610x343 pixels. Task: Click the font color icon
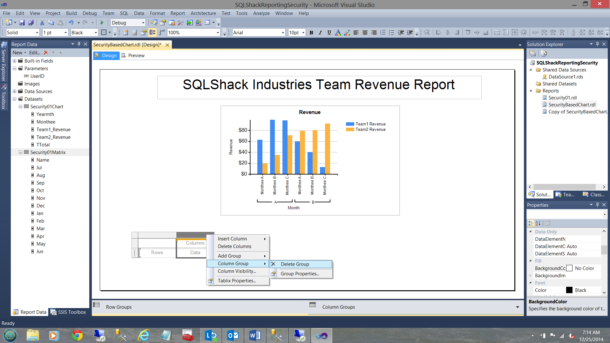[338, 32]
